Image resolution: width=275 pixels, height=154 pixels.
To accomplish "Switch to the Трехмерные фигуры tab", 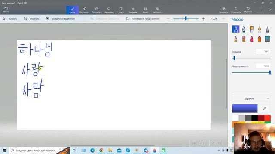I will 97,10.
